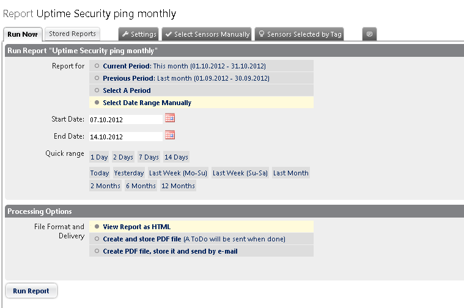Select Create and store PDF file
The width and height of the screenshot is (464, 308).
pos(97,239)
